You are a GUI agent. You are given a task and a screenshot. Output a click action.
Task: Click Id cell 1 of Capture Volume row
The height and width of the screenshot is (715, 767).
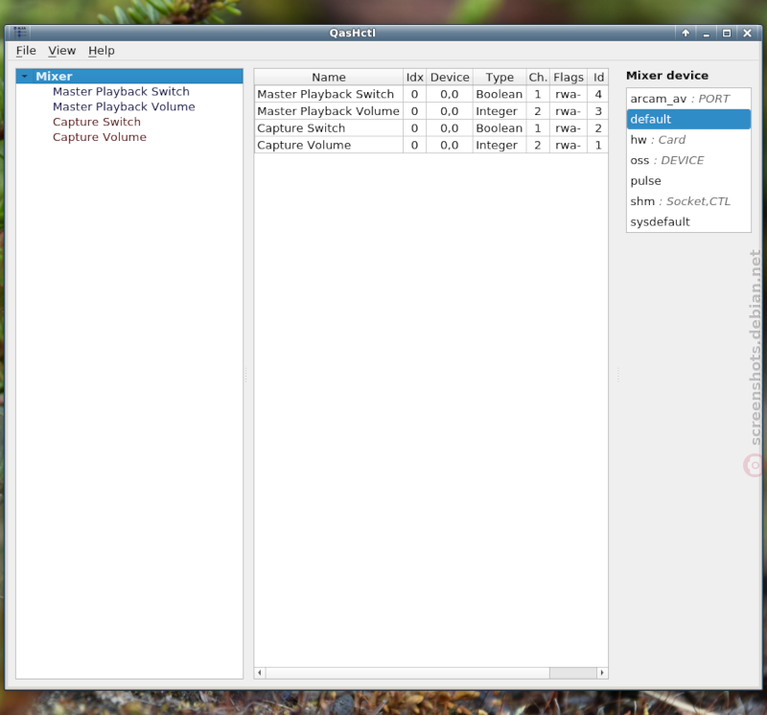click(598, 146)
